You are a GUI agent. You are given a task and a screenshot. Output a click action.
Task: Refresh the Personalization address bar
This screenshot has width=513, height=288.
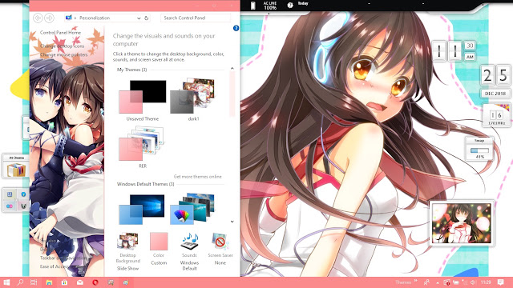coord(146,18)
